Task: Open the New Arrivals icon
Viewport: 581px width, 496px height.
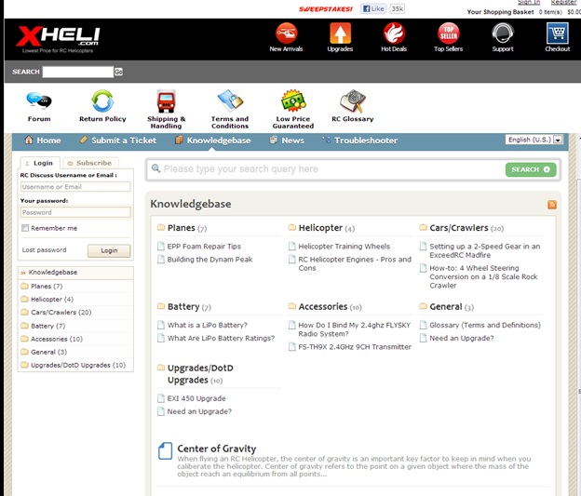Action: coord(286,34)
